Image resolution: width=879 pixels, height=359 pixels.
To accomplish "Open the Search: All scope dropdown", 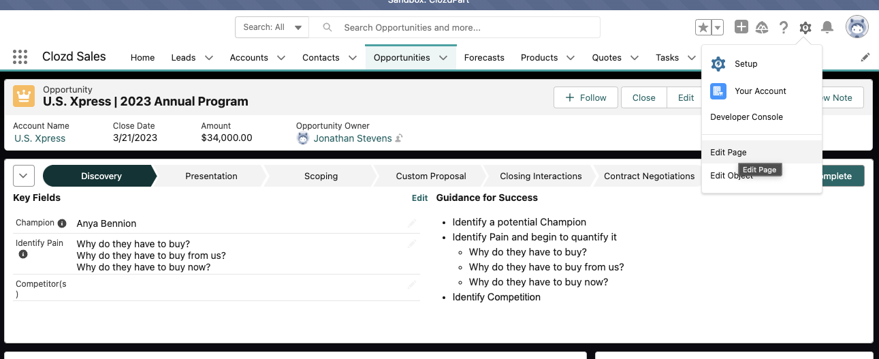I will [x=272, y=27].
